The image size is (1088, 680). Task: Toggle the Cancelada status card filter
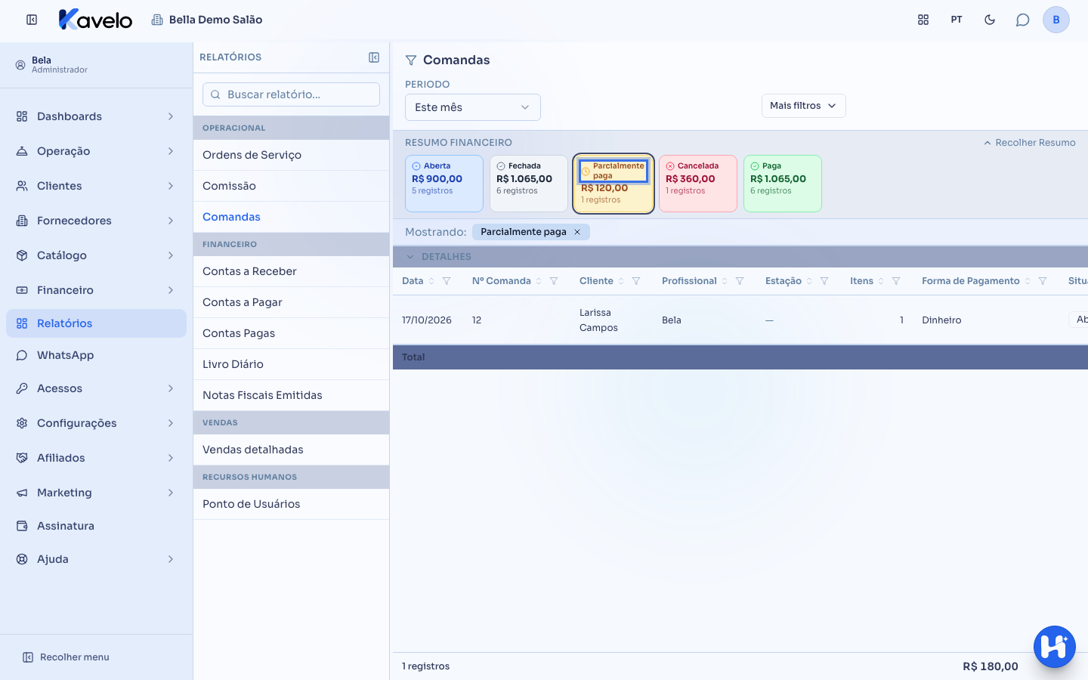[698, 184]
